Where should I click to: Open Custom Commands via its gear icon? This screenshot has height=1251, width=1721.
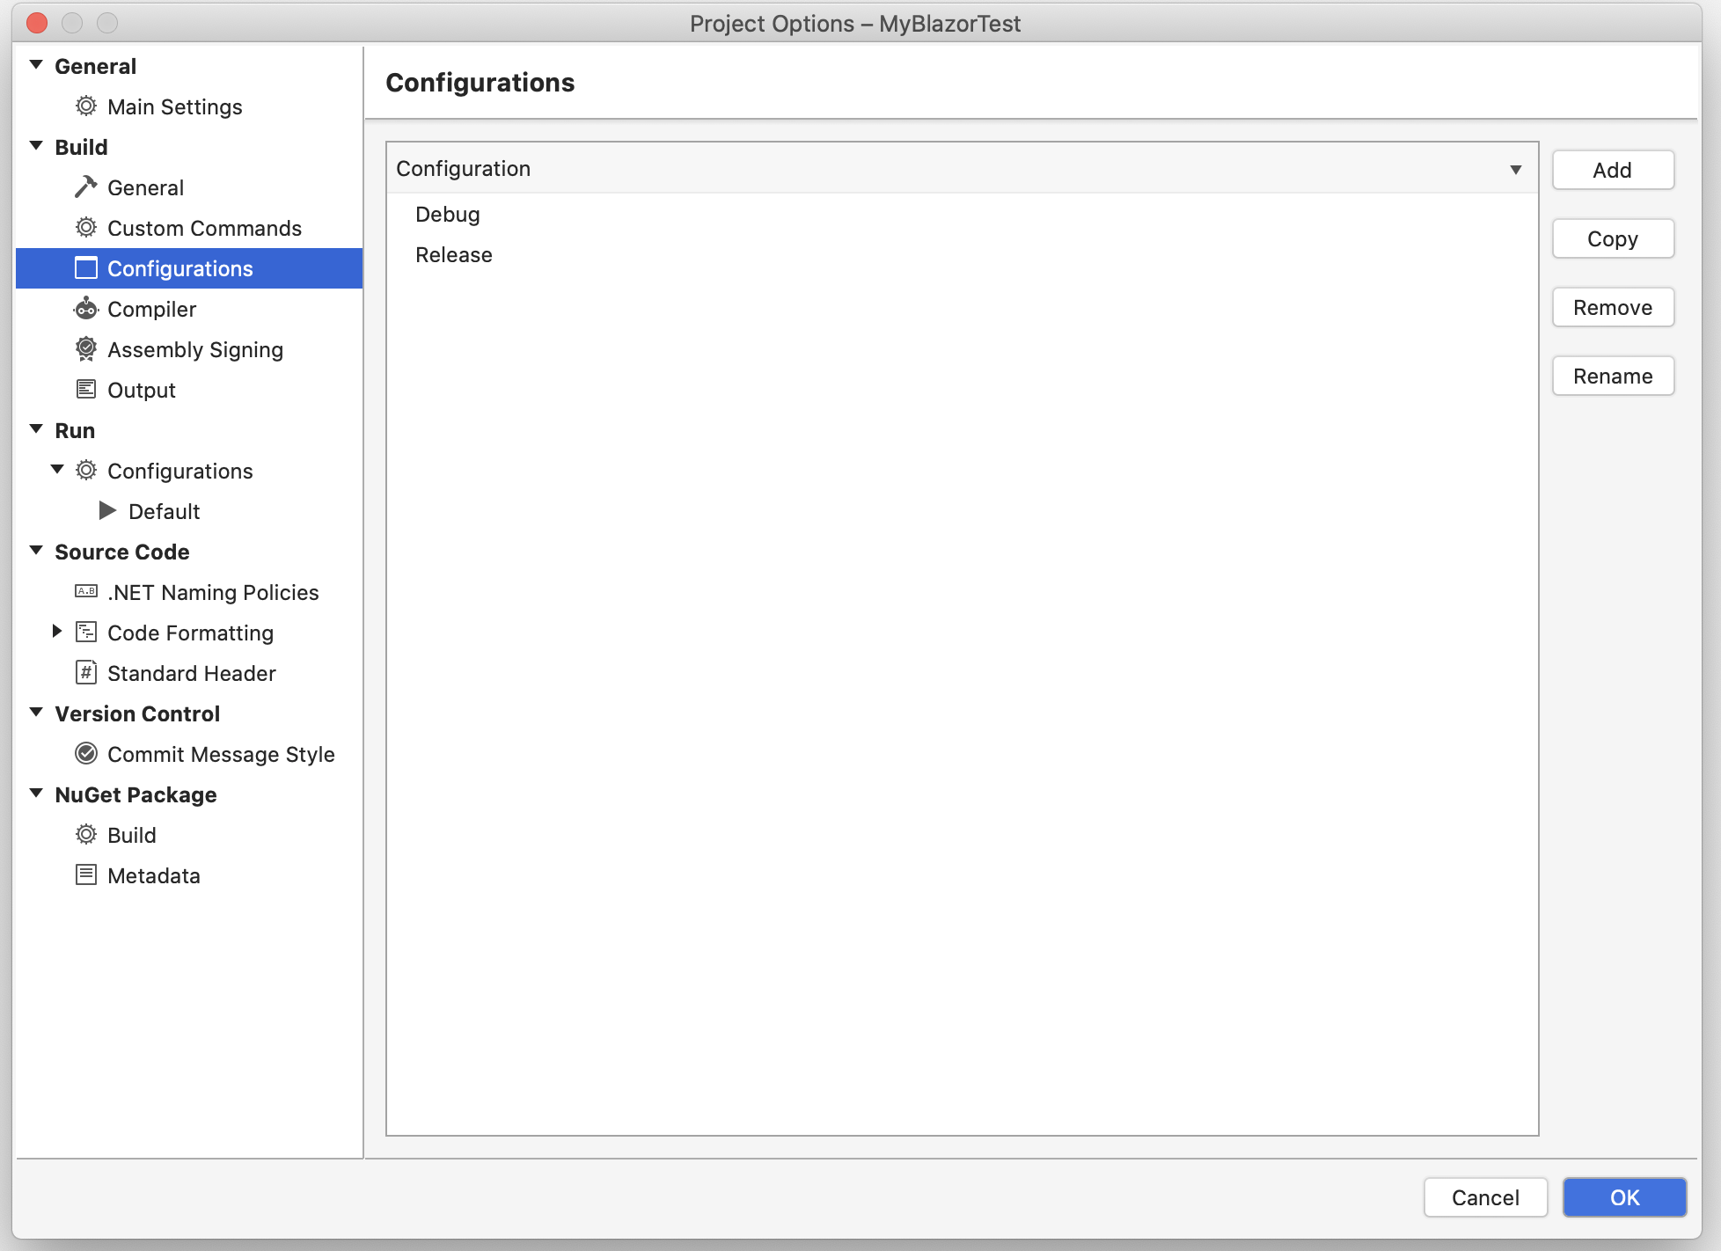85,227
